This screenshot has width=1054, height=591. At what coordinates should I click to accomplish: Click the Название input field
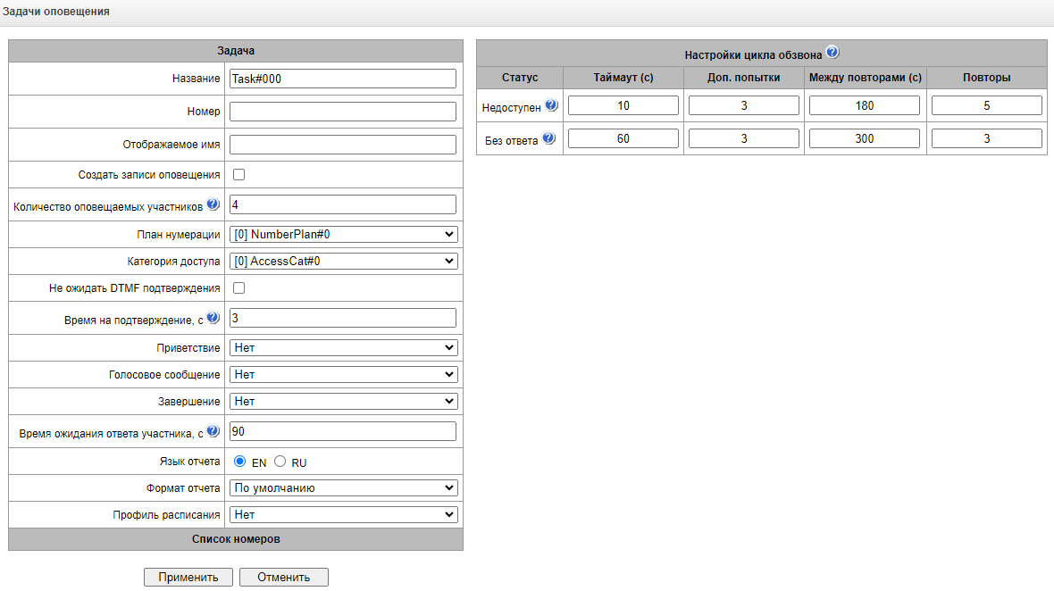pos(343,79)
